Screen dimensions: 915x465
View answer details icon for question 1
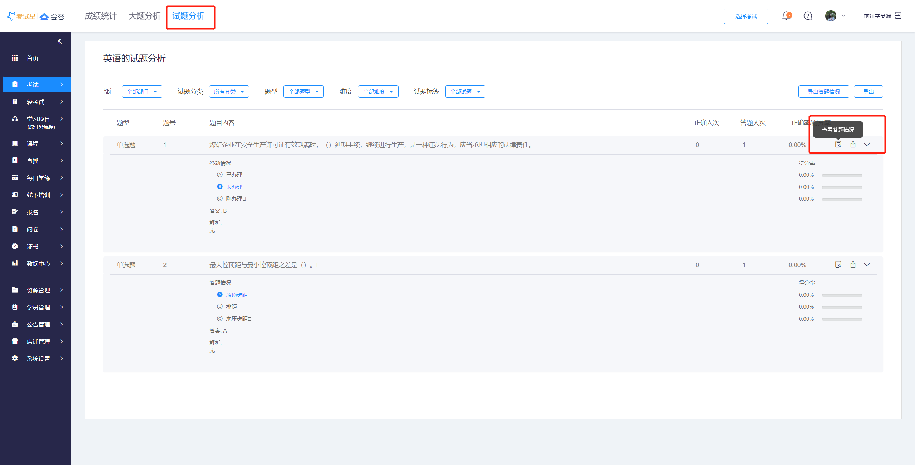(838, 144)
